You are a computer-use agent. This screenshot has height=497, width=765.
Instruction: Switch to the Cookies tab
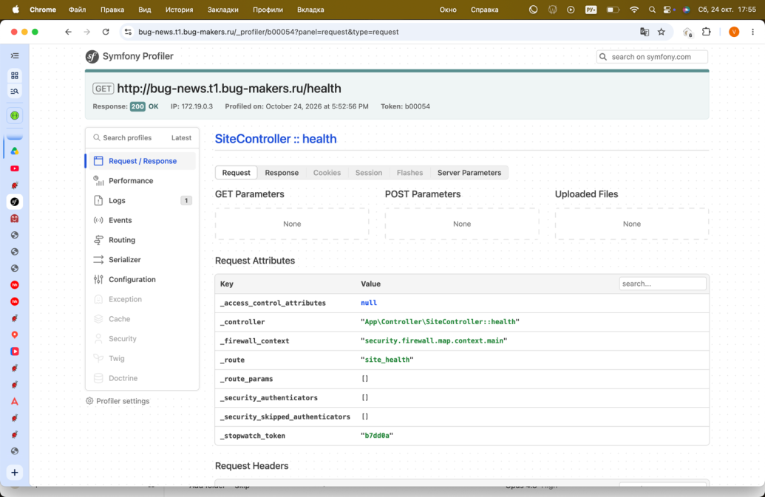pyautogui.click(x=327, y=173)
